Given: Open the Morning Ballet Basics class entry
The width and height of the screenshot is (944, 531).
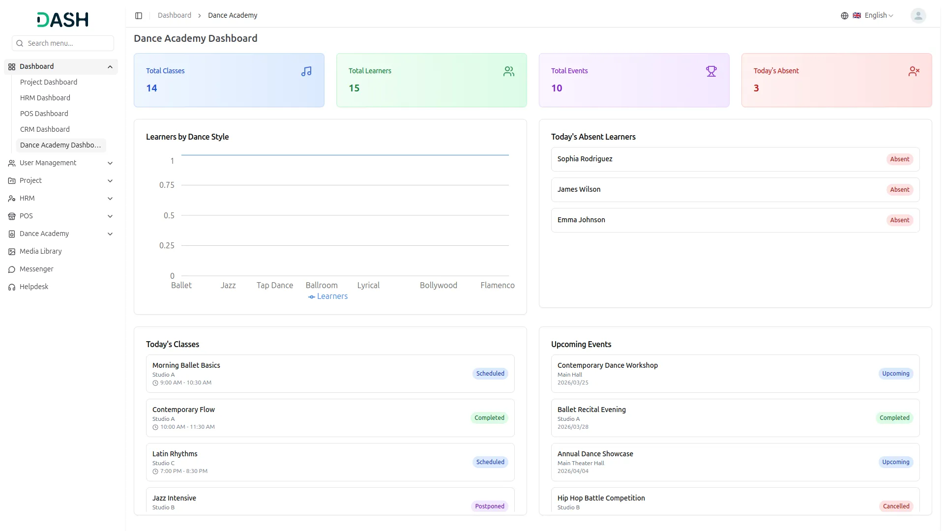Looking at the screenshot, I should click(x=186, y=365).
